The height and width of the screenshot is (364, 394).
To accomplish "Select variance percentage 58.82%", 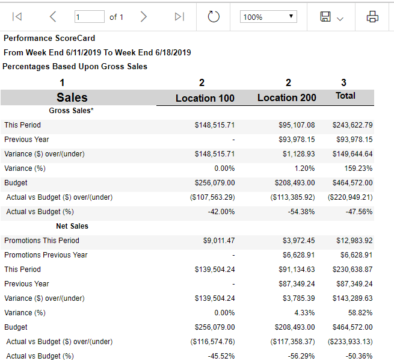I will coord(360,313).
